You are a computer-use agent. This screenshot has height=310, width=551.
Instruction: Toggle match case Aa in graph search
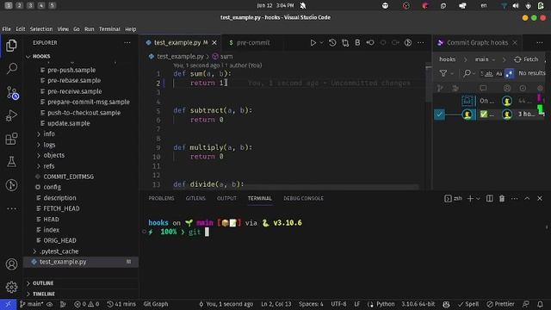pyautogui.click(x=499, y=73)
